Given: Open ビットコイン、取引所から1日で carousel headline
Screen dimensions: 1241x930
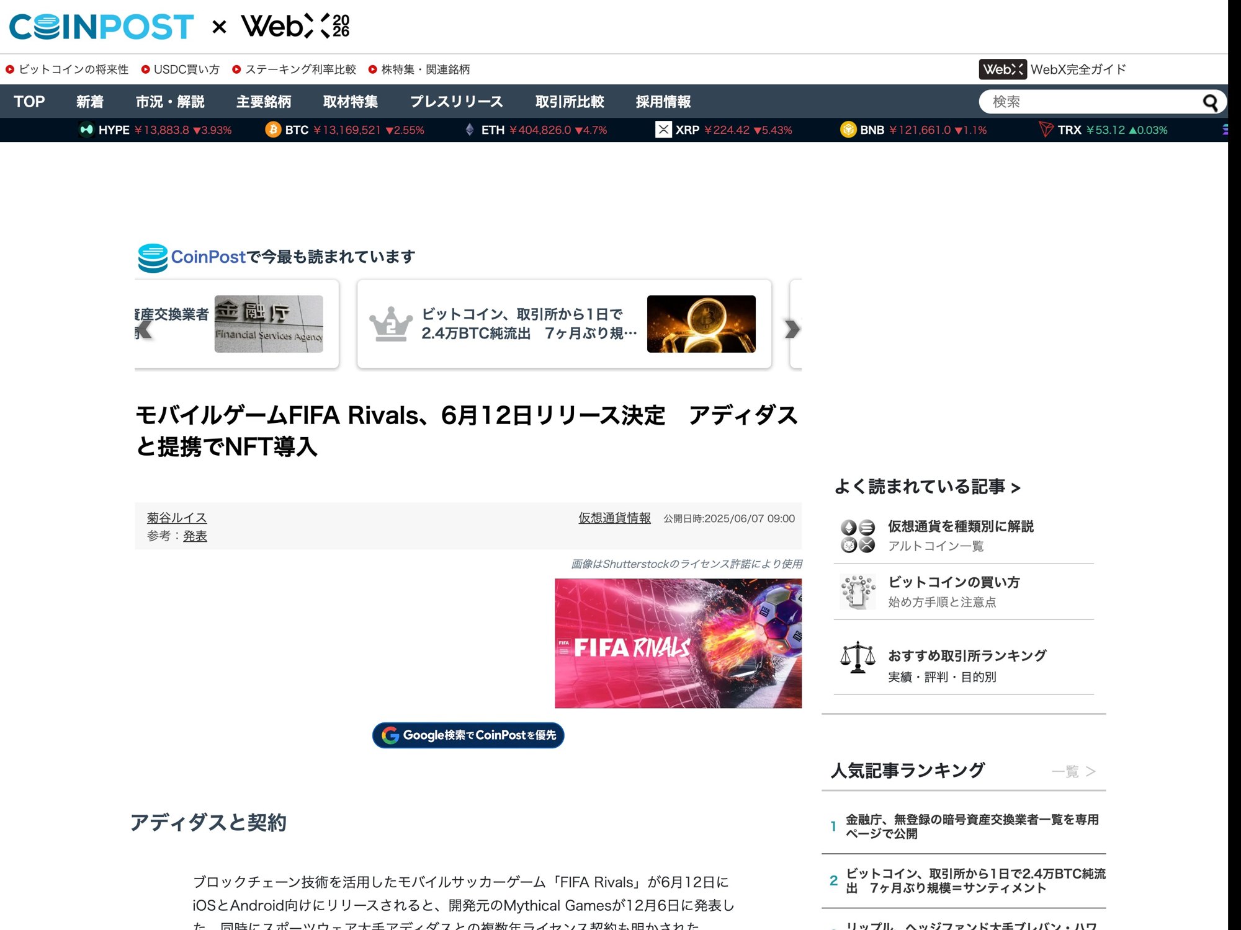Looking at the screenshot, I should (529, 324).
